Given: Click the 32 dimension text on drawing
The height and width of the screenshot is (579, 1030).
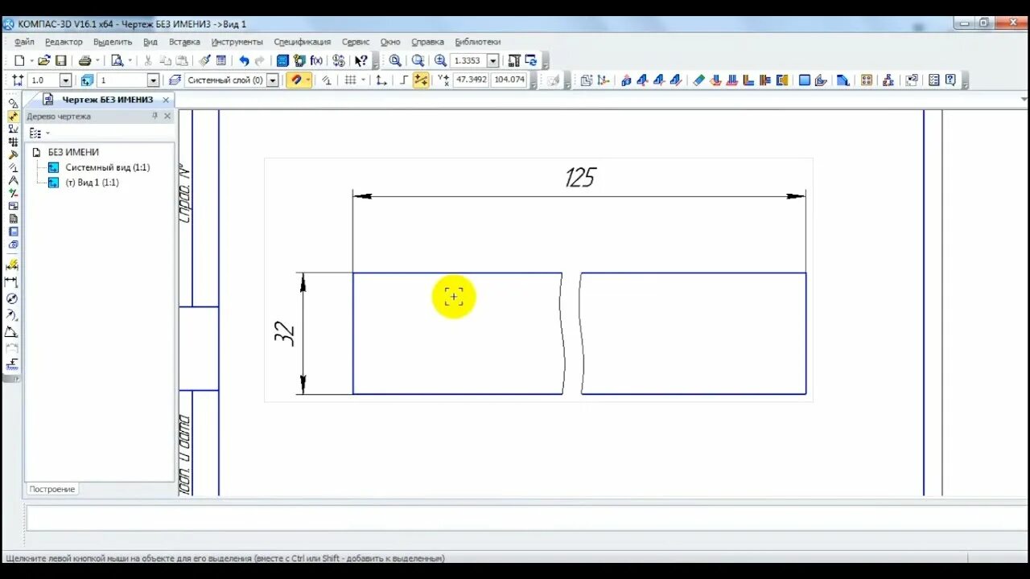Looking at the screenshot, I should 285,333.
